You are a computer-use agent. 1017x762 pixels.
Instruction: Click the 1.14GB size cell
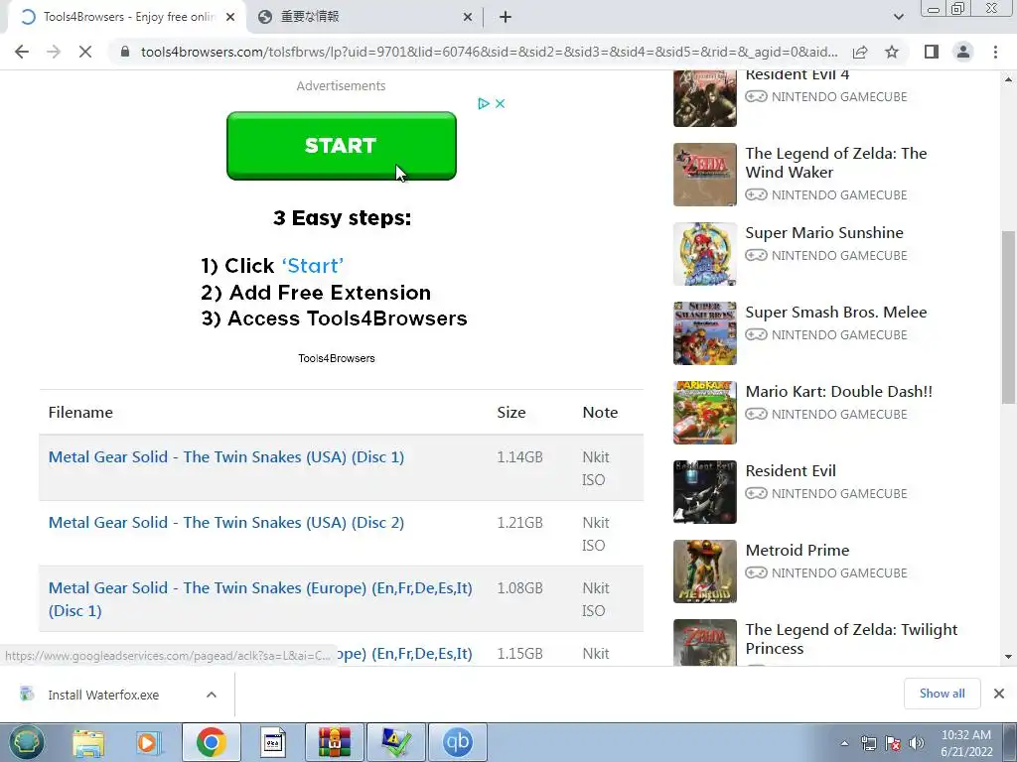tap(519, 457)
